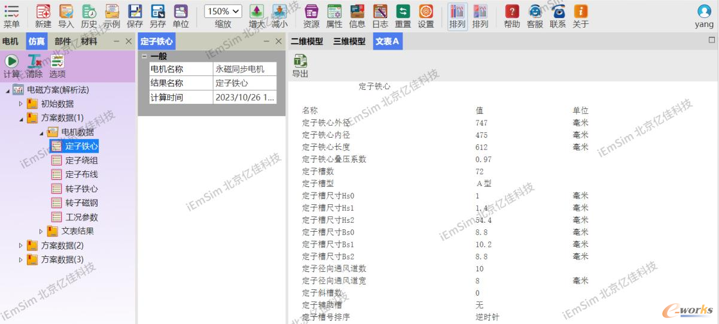
Task: Switch to the 部件 tab
Action: [62, 41]
